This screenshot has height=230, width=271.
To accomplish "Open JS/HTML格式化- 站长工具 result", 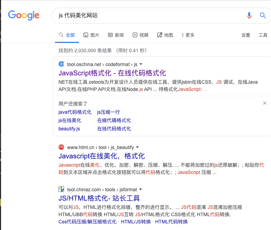I will 99,198.
